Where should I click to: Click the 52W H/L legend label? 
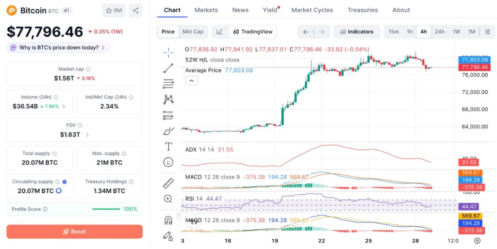(x=213, y=60)
